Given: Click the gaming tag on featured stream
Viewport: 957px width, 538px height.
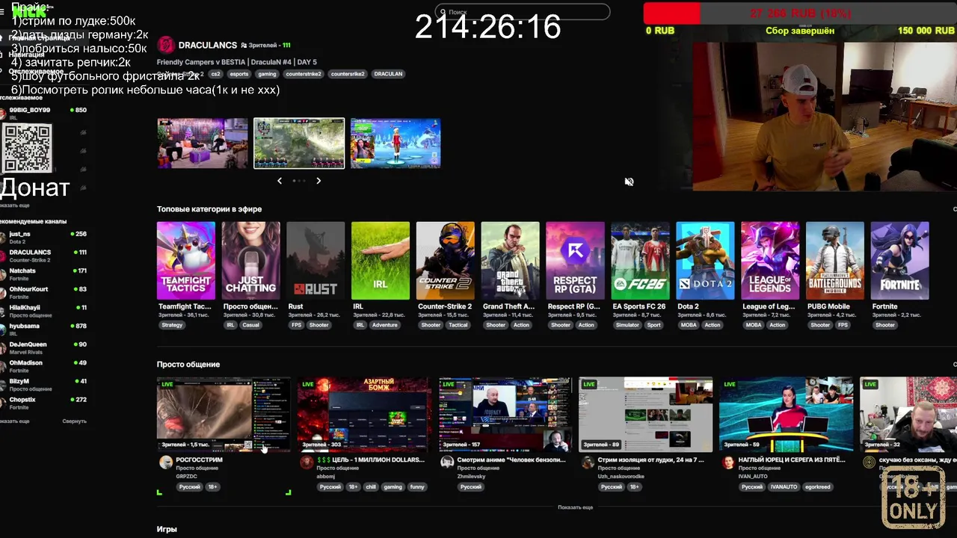Looking at the screenshot, I should pyautogui.click(x=267, y=74).
